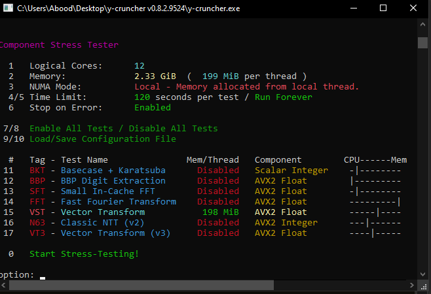Click the 2.33 GiB memory value
The height and width of the screenshot is (294, 431).
pos(155,76)
